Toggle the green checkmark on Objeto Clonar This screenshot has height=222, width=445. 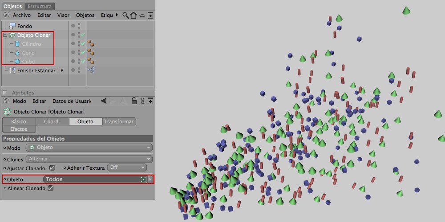point(82,35)
